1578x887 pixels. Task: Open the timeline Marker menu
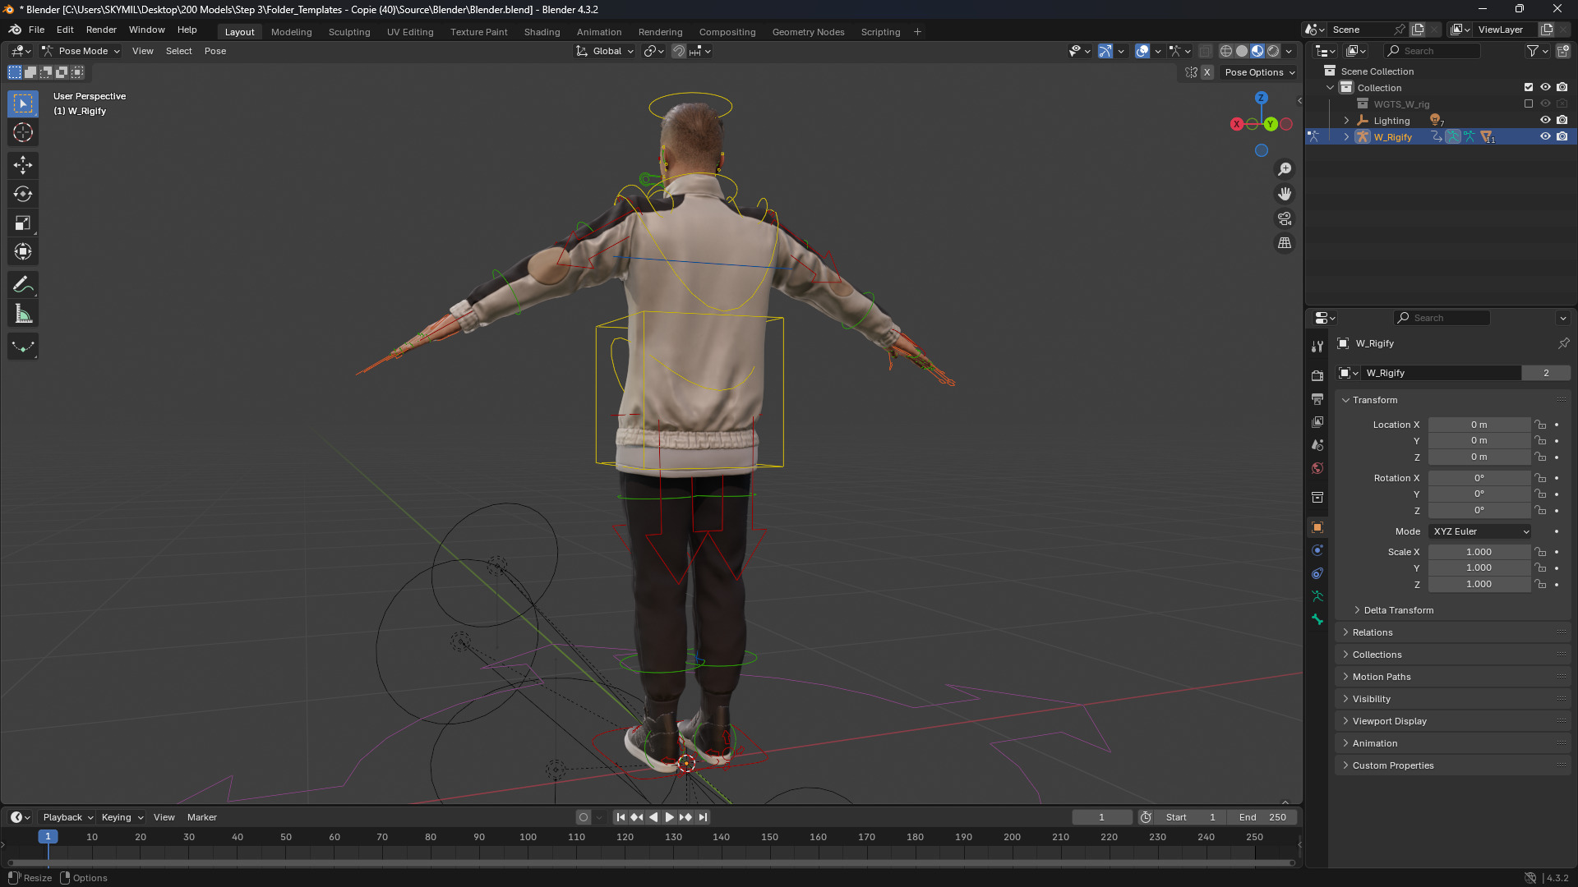[x=202, y=817]
